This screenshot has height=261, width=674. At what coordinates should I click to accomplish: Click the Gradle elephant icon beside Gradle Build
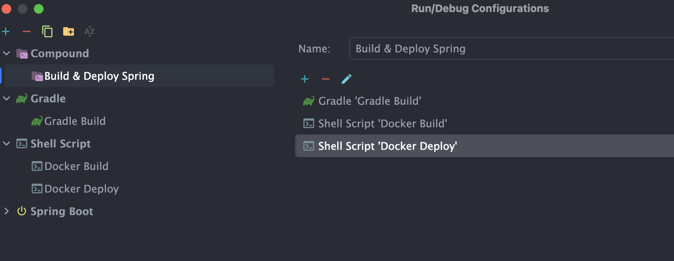(x=37, y=121)
